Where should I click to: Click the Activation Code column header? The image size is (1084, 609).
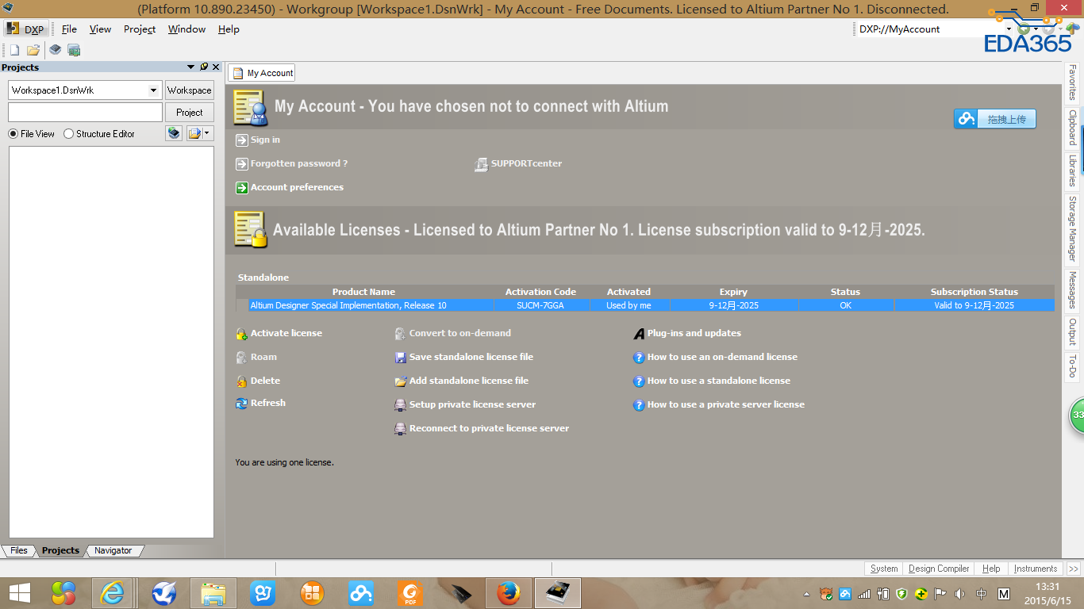540,292
